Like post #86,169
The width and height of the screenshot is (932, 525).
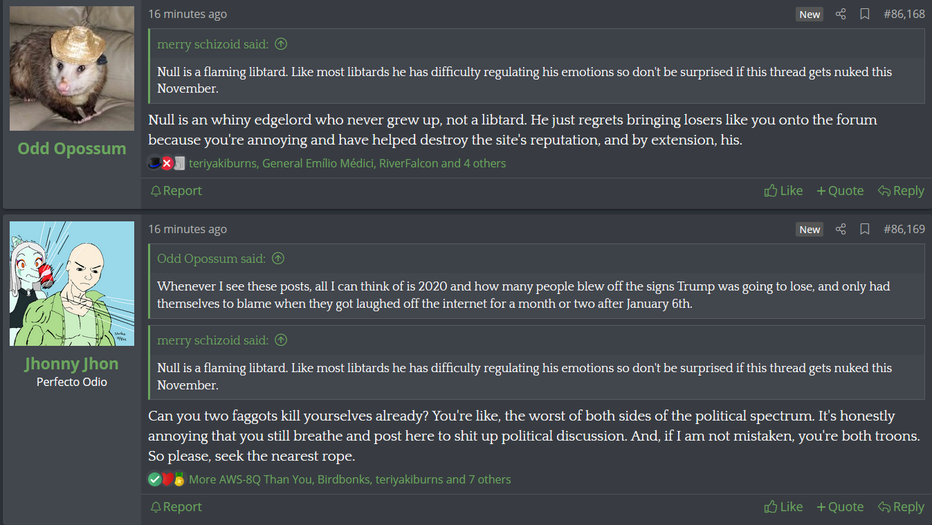(x=784, y=507)
